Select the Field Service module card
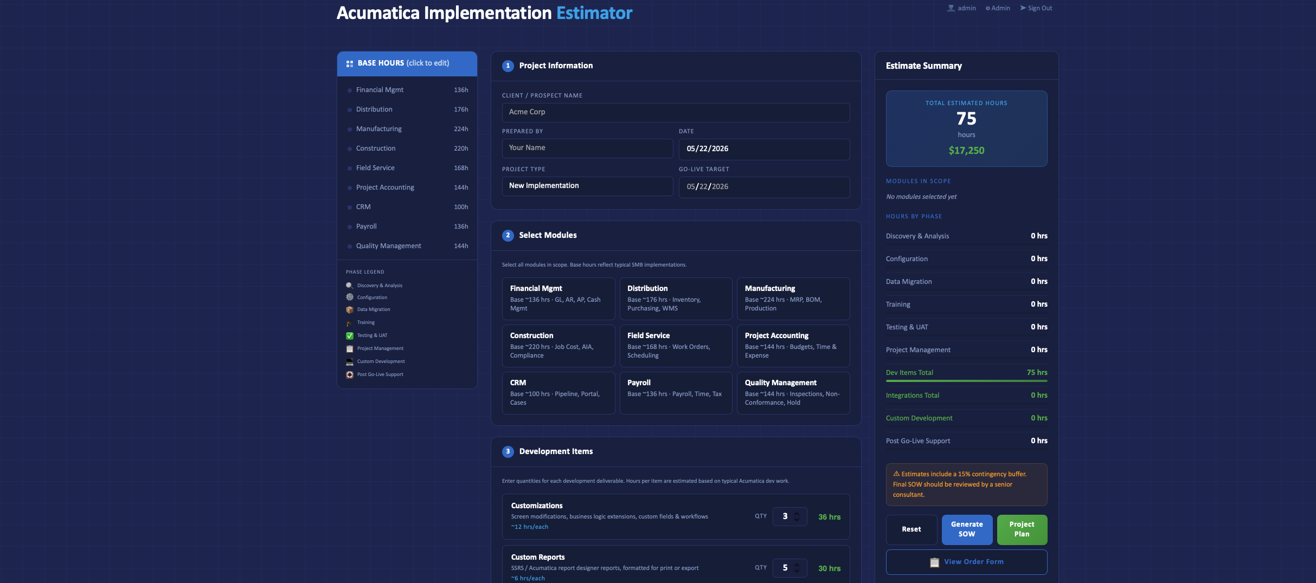This screenshot has width=1316, height=583. [x=676, y=346]
